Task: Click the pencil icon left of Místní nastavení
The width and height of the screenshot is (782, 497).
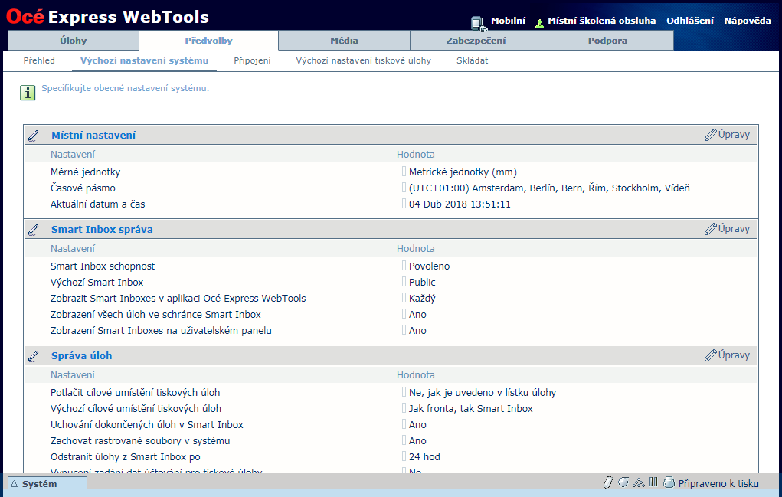Action: (34, 136)
